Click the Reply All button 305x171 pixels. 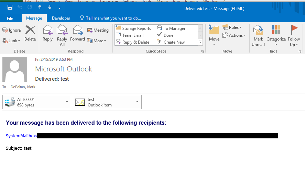pyautogui.click(x=62, y=36)
